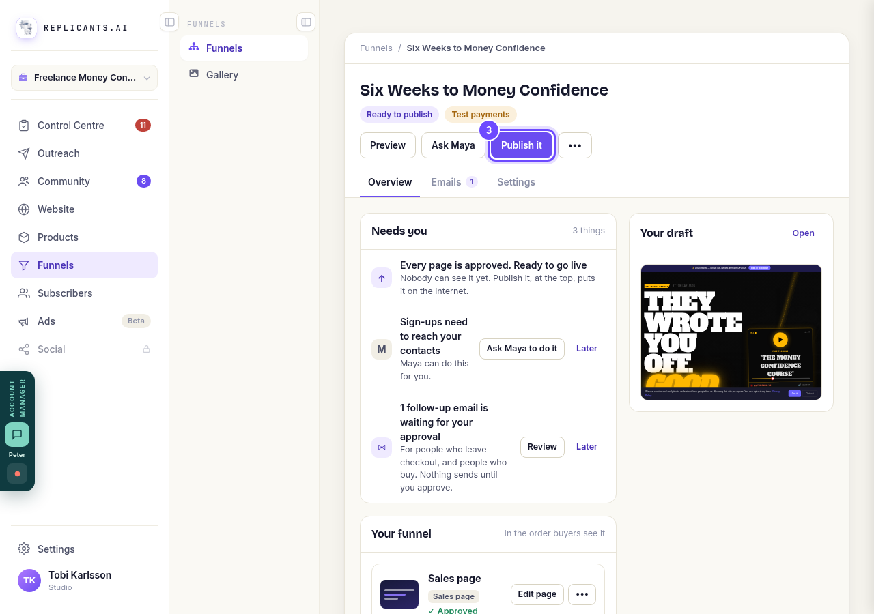This screenshot has height=614, width=874.
Task: Open Control Centre in sidebar
Action: pyautogui.click(x=84, y=126)
